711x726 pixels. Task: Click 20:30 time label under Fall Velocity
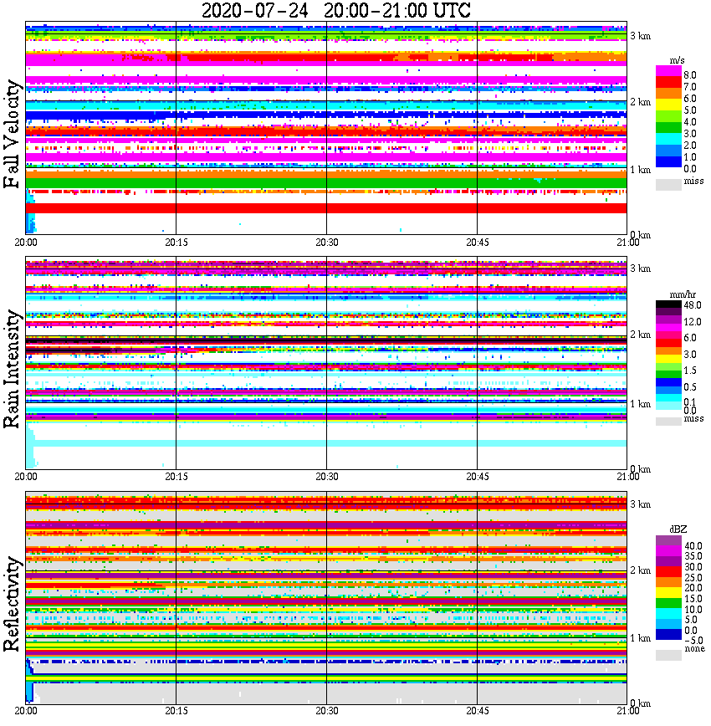click(x=327, y=243)
